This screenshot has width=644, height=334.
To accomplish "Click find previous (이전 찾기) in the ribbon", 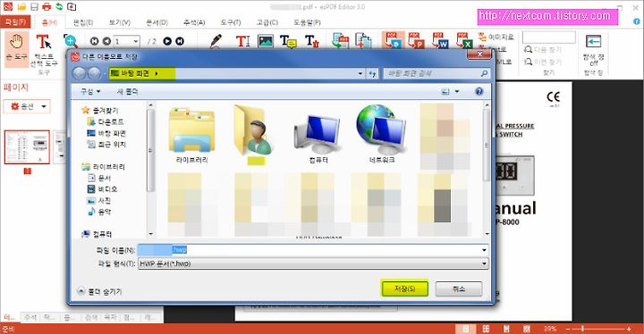I will pyautogui.click(x=543, y=62).
